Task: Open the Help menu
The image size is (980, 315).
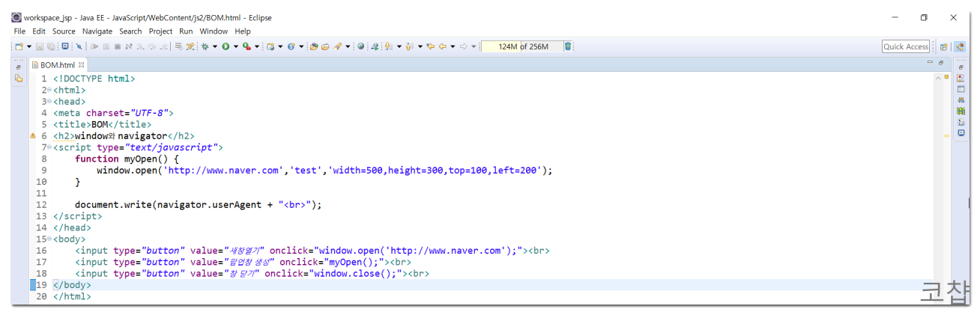Action: (x=243, y=31)
